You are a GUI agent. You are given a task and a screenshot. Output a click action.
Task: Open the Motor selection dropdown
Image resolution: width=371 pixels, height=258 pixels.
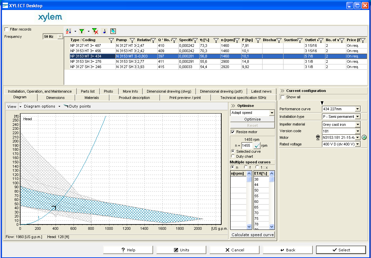pos(357,137)
